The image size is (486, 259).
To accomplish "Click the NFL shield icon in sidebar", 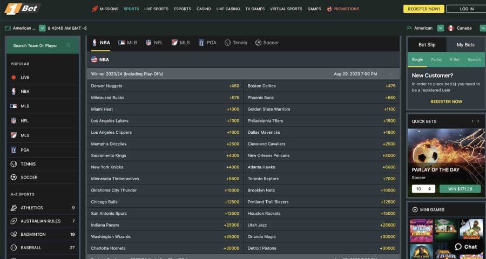I will click(13, 120).
